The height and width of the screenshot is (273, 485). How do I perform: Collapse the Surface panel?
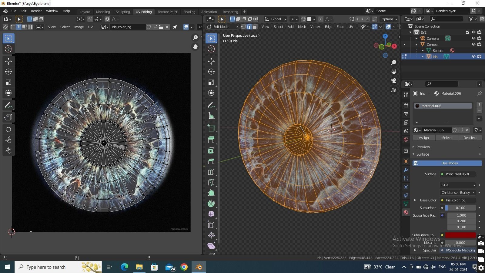(423, 154)
